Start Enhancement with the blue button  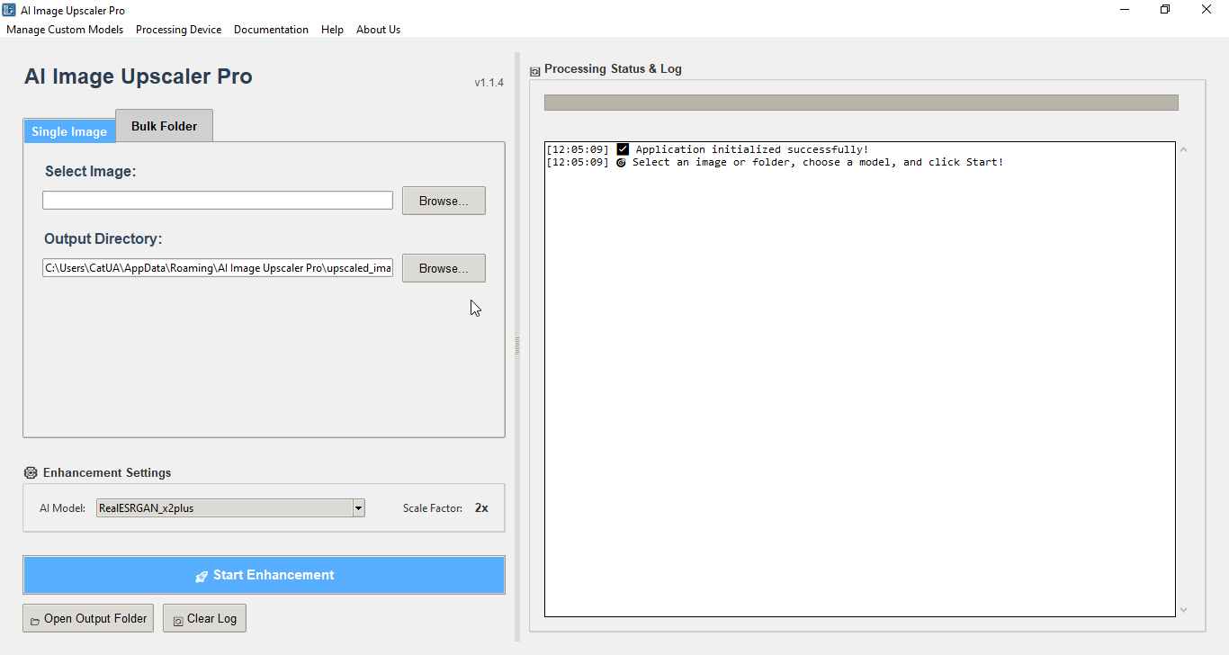[264, 575]
